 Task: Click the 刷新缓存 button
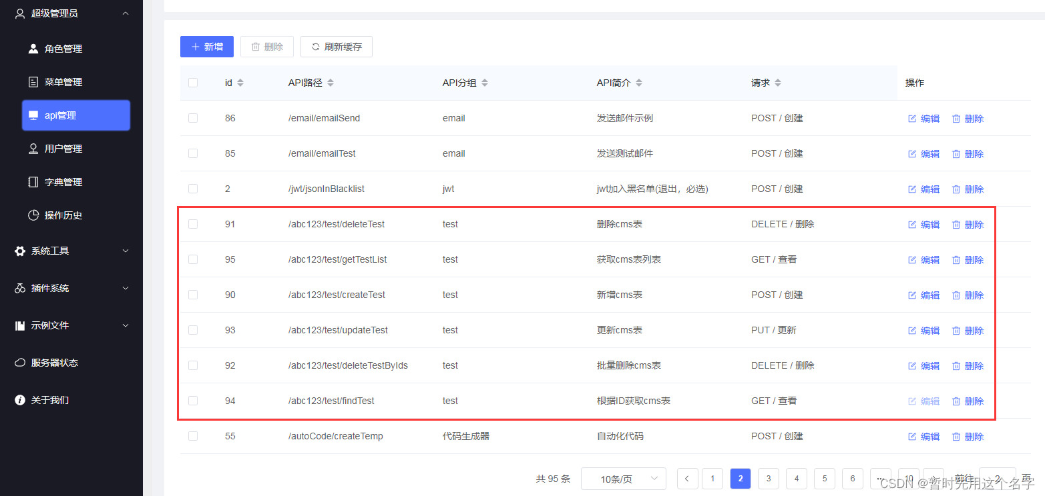tap(337, 47)
